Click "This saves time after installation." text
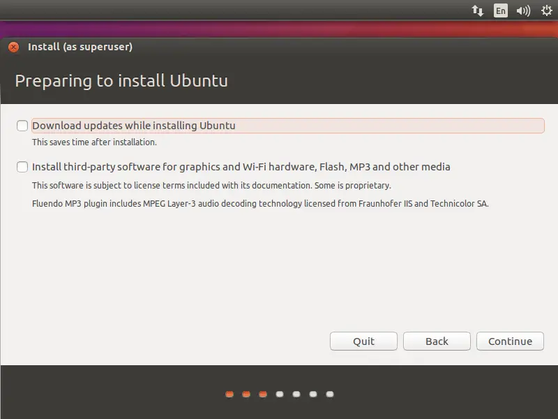This screenshot has width=558, height=419. 94,142
